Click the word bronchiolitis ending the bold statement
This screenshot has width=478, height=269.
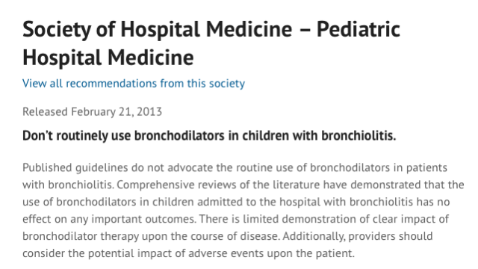358,135
